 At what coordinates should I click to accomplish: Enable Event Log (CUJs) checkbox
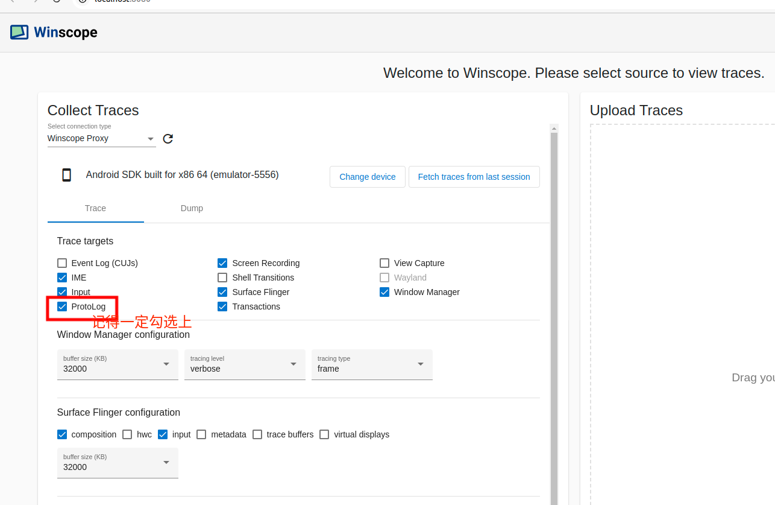[62, 263]
